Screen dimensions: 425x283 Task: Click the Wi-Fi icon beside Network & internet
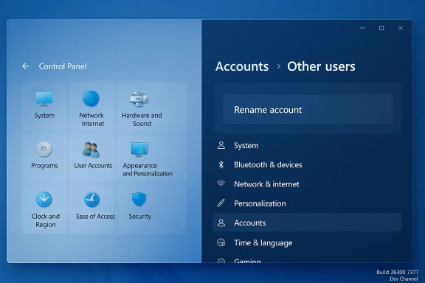(221, 184)
